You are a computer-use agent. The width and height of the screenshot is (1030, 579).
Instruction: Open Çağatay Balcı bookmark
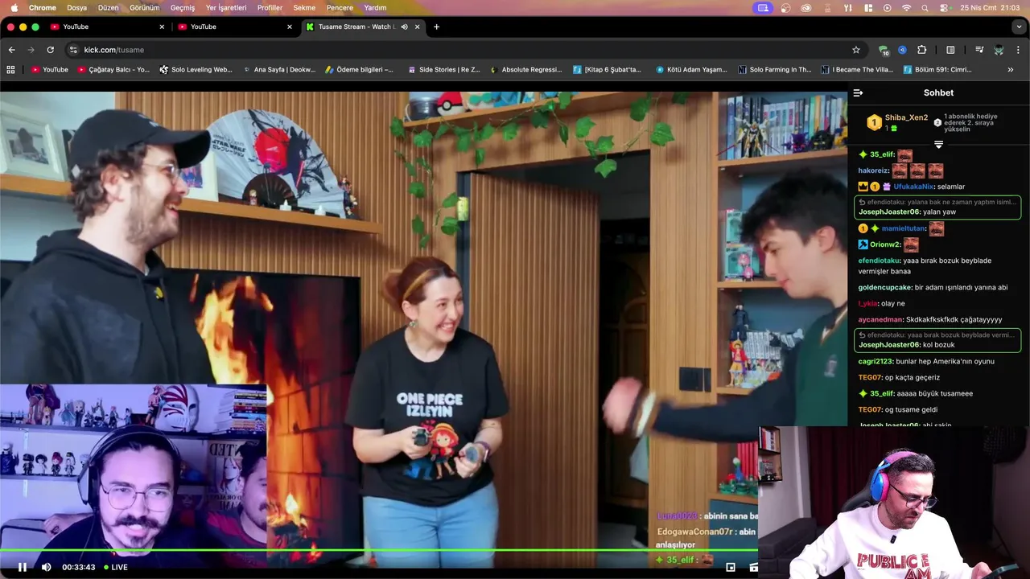pos(113,70)
